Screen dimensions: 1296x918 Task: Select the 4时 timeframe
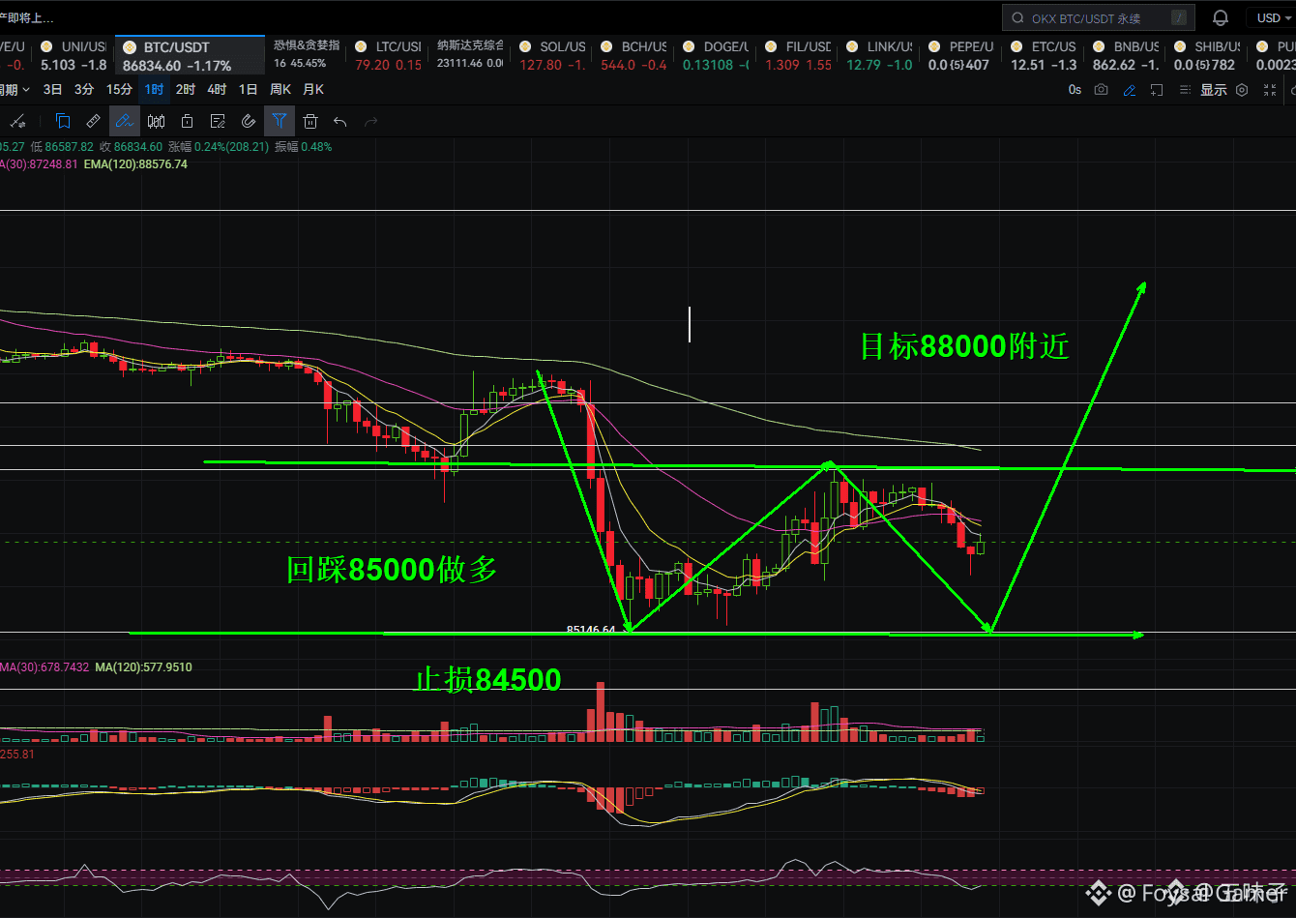click(217, 89)
